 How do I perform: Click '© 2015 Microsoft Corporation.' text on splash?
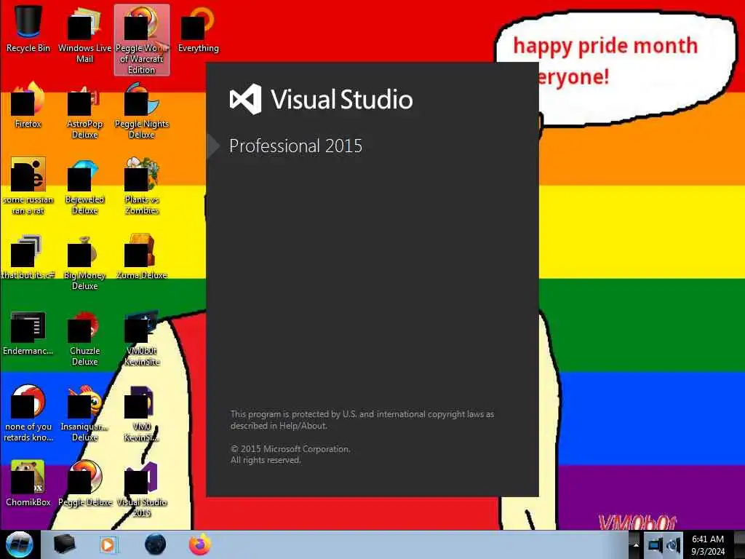point(290,448)
